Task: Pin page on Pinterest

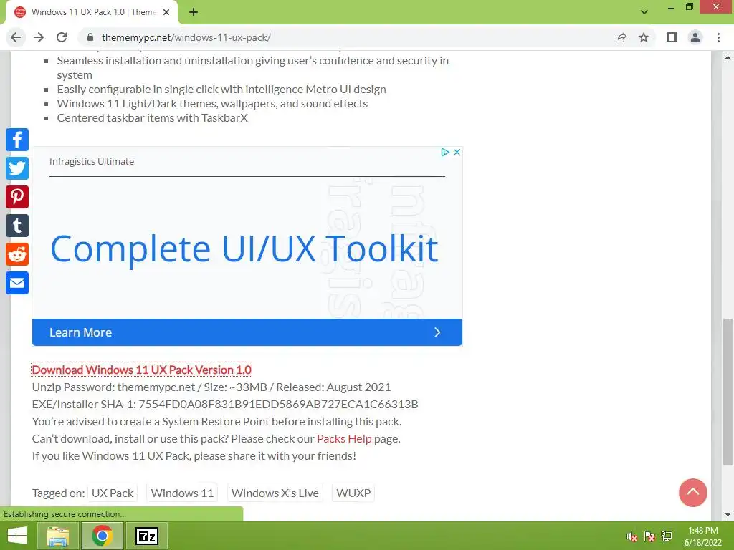Action: click(17, 197)
